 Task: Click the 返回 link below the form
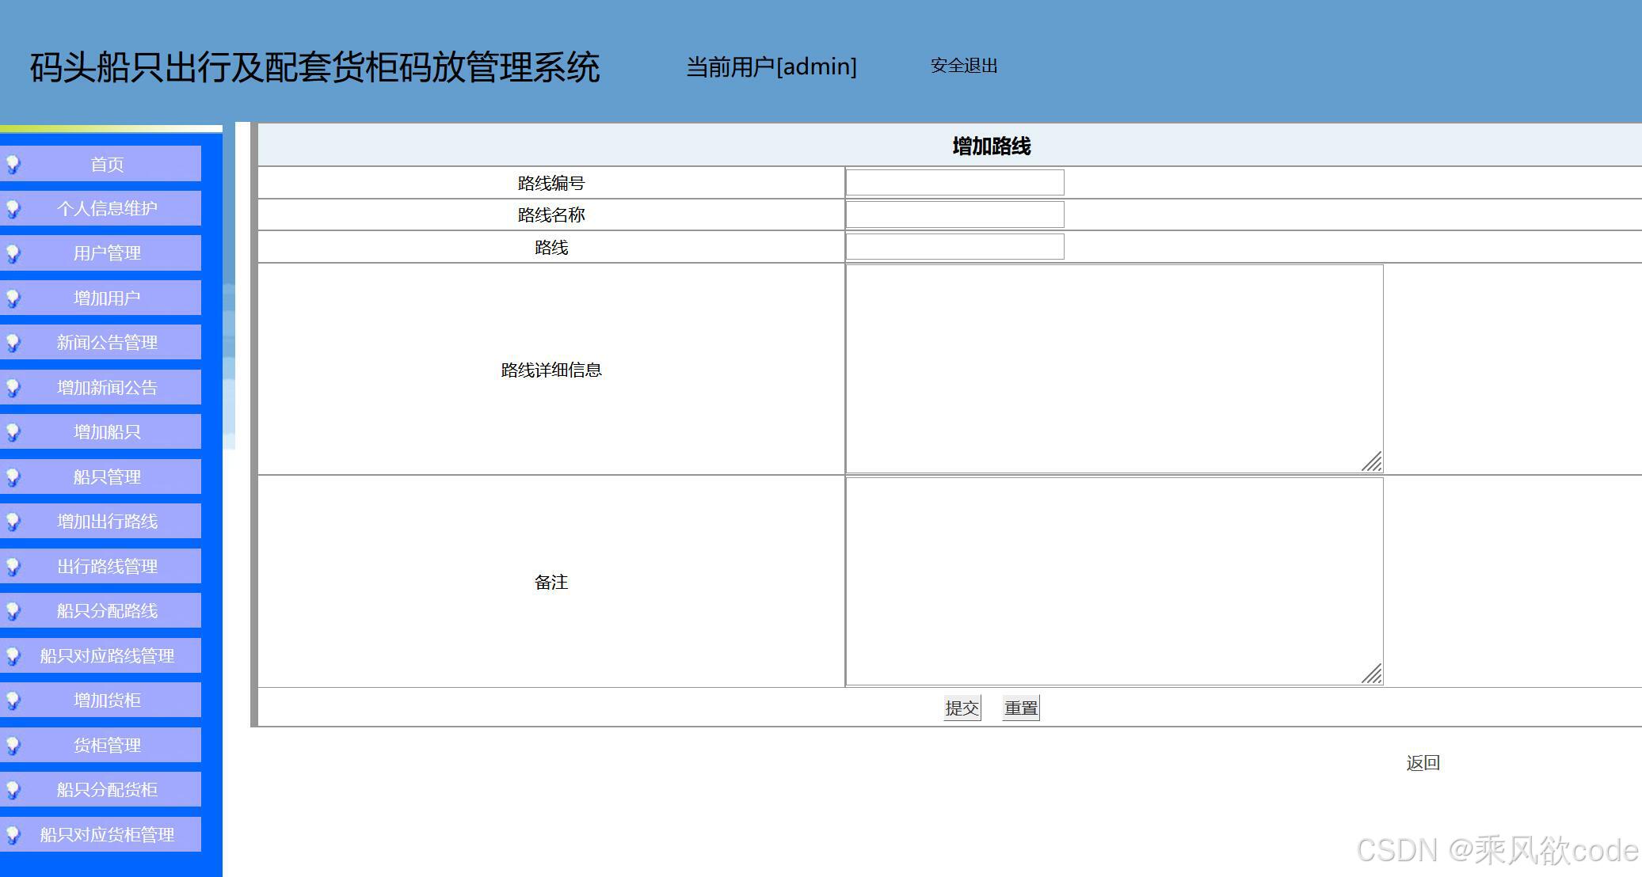[1423, 762]
